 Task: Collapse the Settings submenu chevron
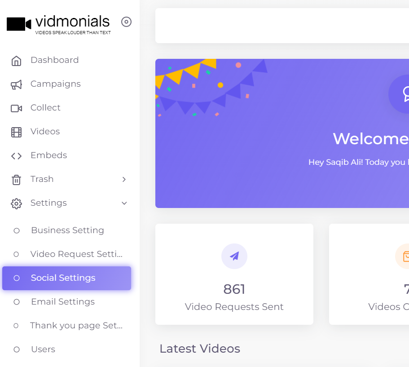click(124, 203)
